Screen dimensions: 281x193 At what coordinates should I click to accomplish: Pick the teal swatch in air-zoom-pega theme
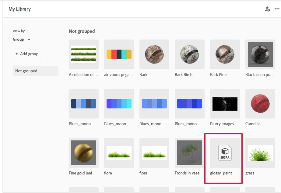tap(124, 54)
